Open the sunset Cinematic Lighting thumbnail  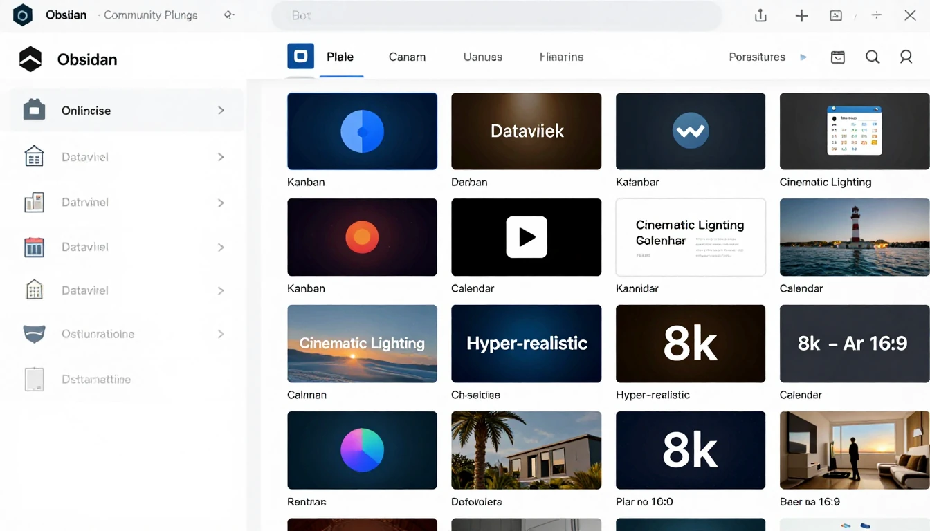(x=362, y=344)
